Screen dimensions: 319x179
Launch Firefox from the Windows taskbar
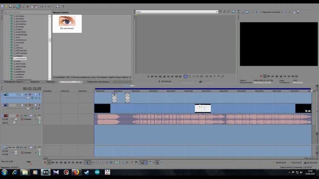click(x=76, y=173)
